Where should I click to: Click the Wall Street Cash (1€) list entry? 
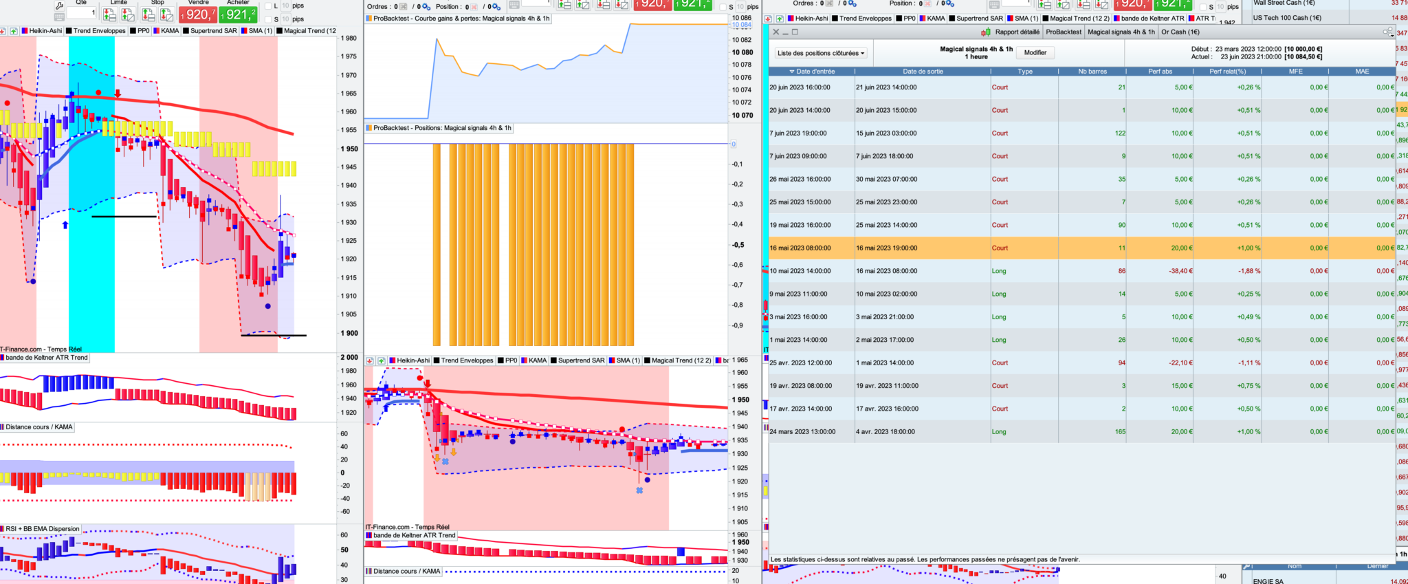[1284, 3]
